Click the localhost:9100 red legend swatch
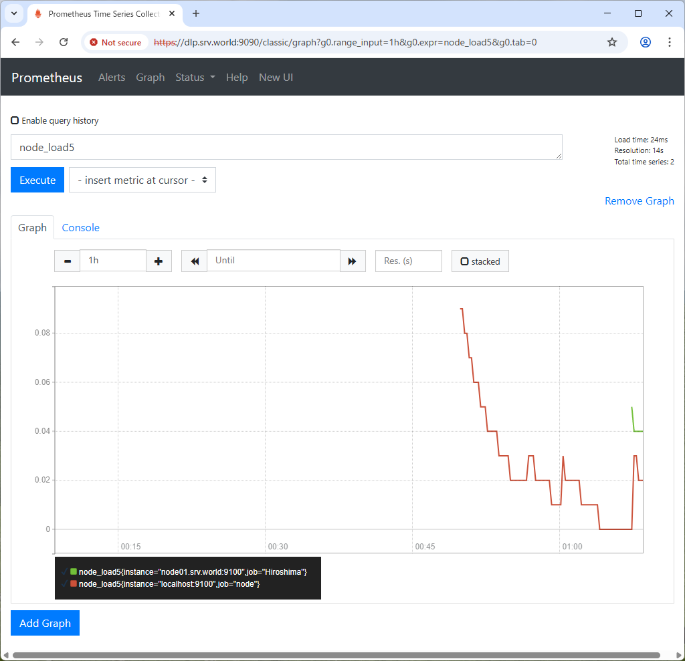 (x=74, y=584)
